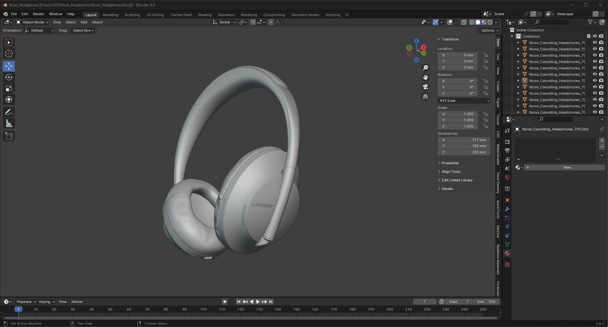Open the Render menu
The height and width of the screenshot is (327, 608).
[39, 14]
